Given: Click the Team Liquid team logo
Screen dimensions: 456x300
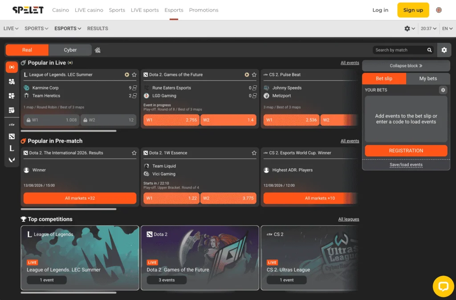Looking at the screenshot, I should pos(146,166).
